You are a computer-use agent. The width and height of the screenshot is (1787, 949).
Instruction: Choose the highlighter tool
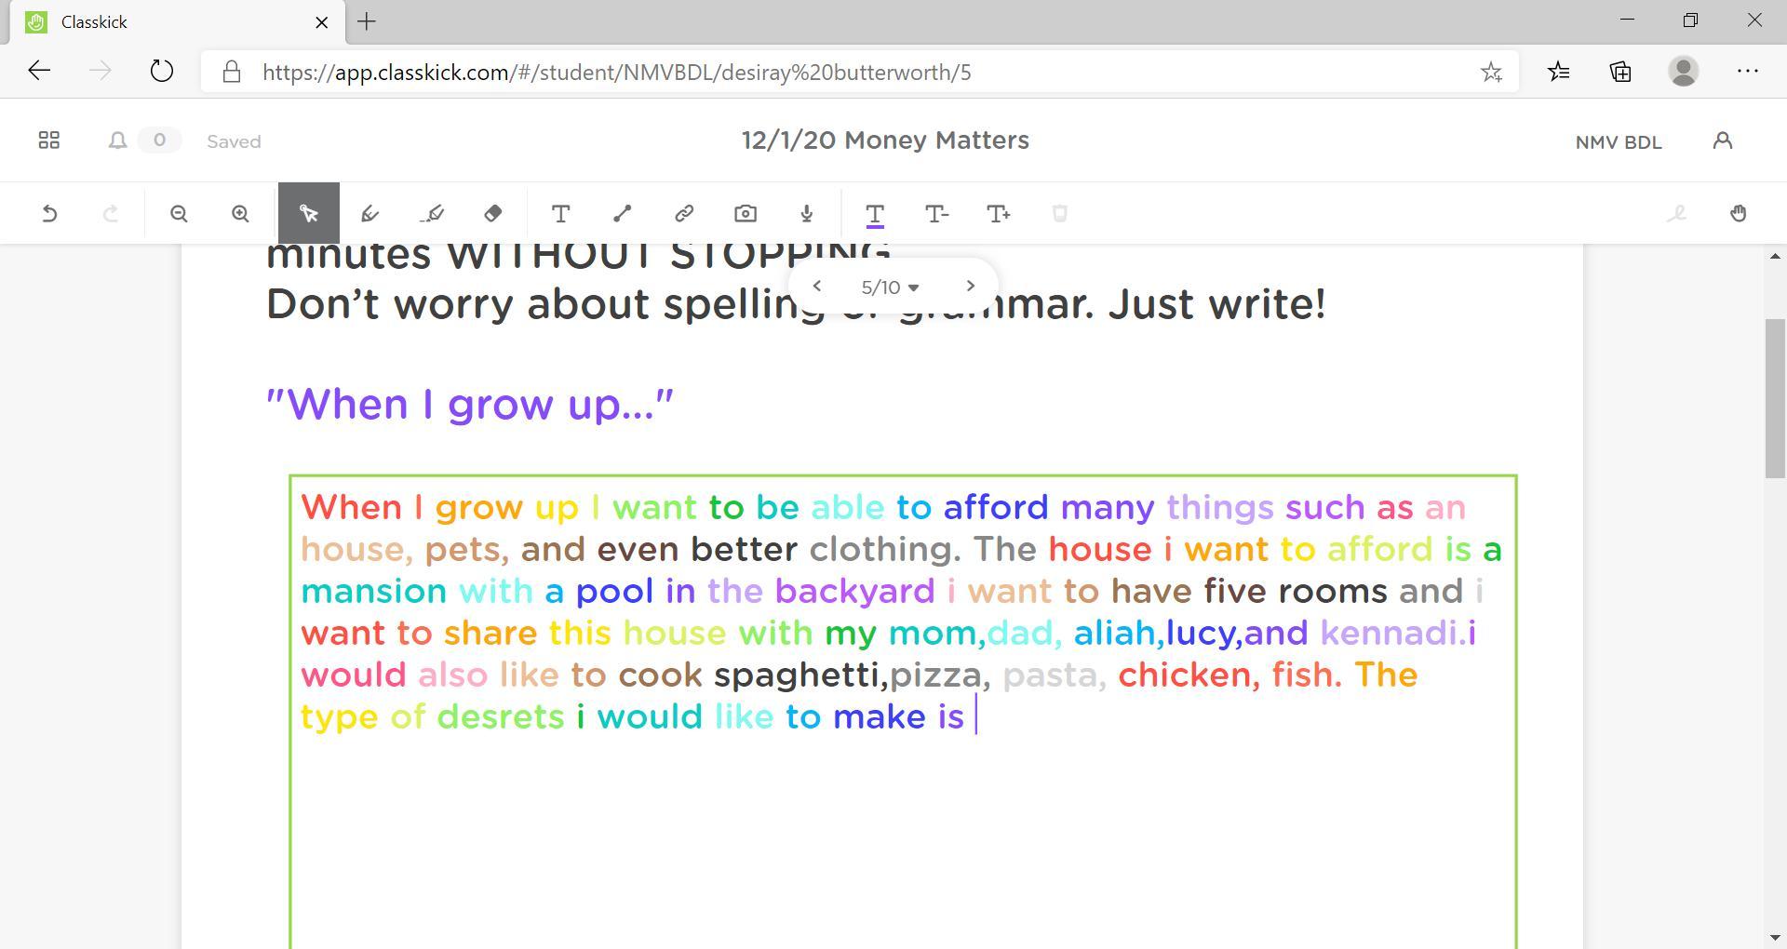(432, 214)
